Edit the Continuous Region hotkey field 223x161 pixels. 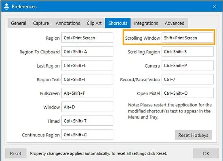pos(87,135)
